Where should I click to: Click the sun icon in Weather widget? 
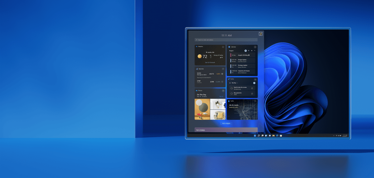200,56
